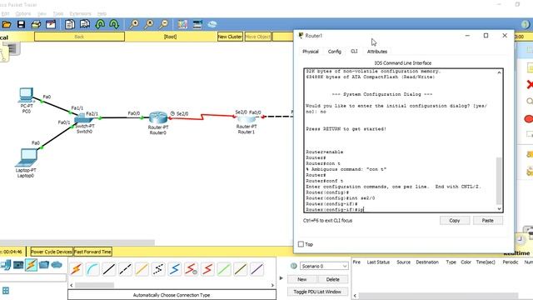
Task: Select the Console cable connection
Action: click(x=92, y=269)
